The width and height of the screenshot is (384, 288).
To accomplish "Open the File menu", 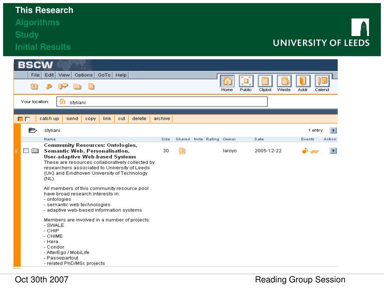I will (35, 75).
